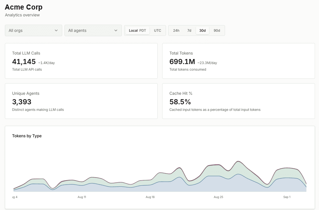Select Local PDT timezone option
319x210 pixels.
[x=137, y=31]
